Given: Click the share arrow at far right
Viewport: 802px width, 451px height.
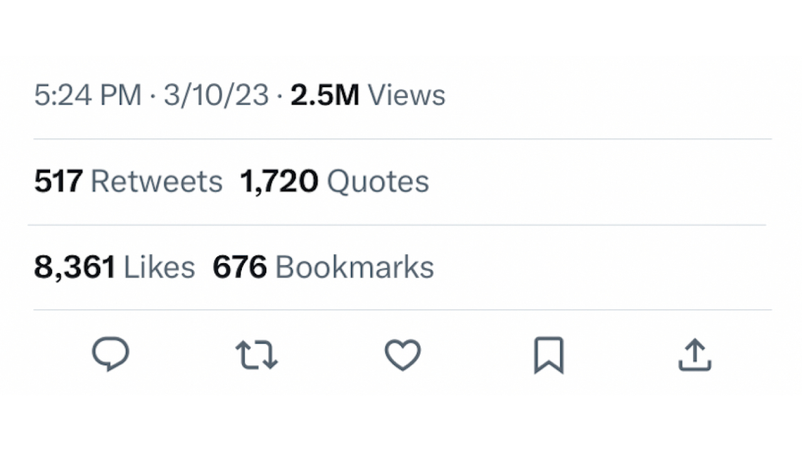Looking at the screenshot, I should (x=694, y=355).
